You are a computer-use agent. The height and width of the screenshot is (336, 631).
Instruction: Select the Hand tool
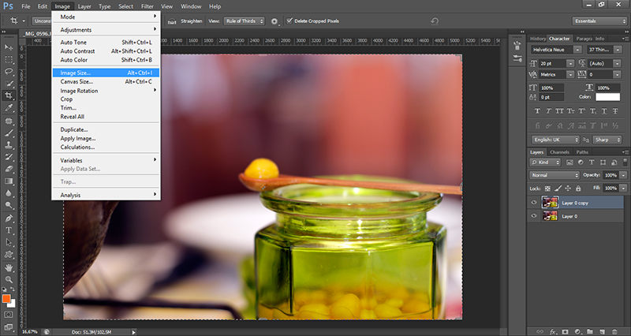(9, 267)
